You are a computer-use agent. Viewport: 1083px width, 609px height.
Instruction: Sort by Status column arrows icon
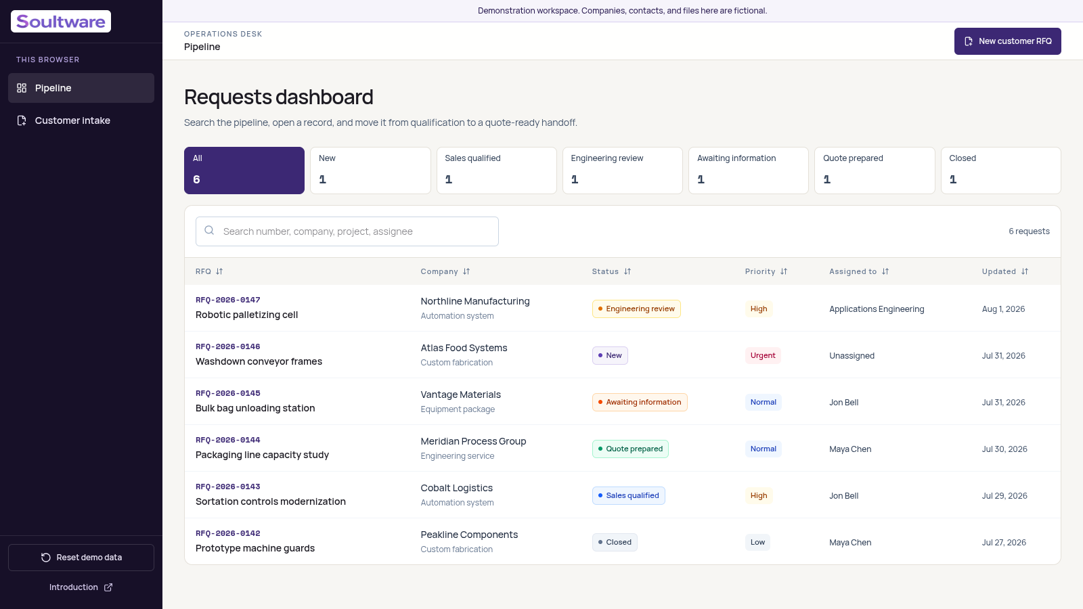627,271
